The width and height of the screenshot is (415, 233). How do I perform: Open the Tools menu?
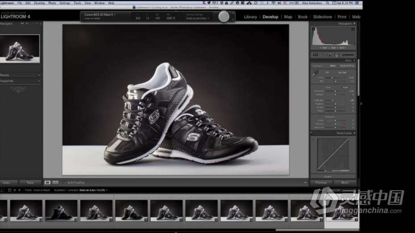point(77,3)
